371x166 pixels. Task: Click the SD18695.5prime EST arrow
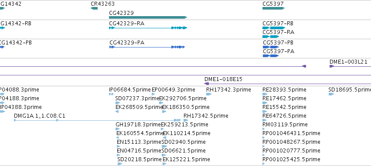331,94
